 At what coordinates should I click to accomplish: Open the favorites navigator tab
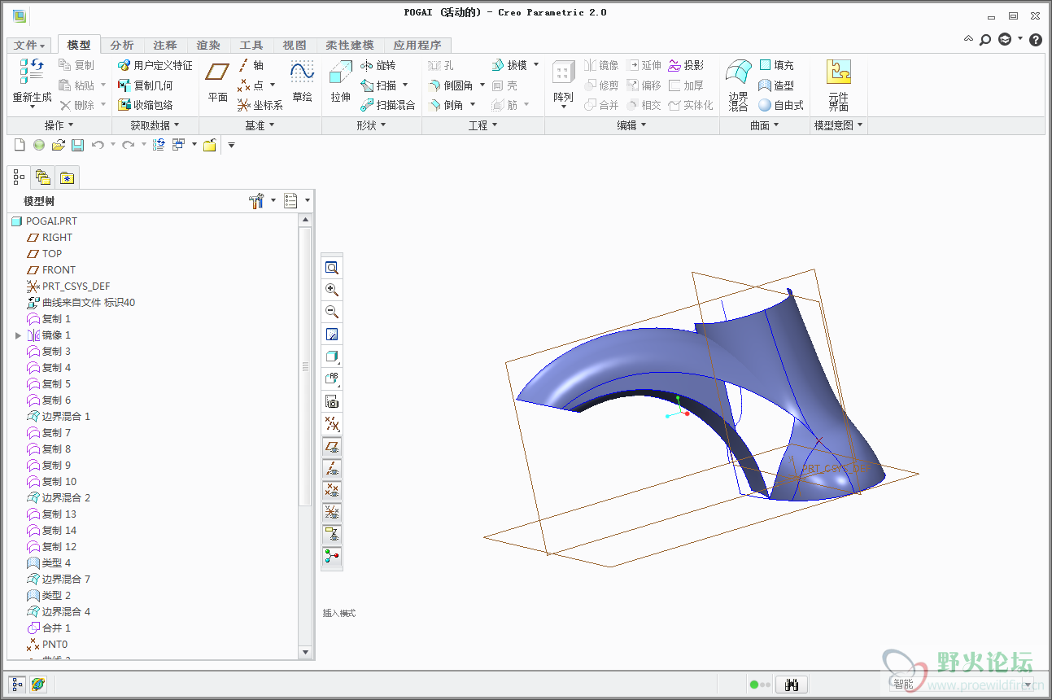click(67, 177)
